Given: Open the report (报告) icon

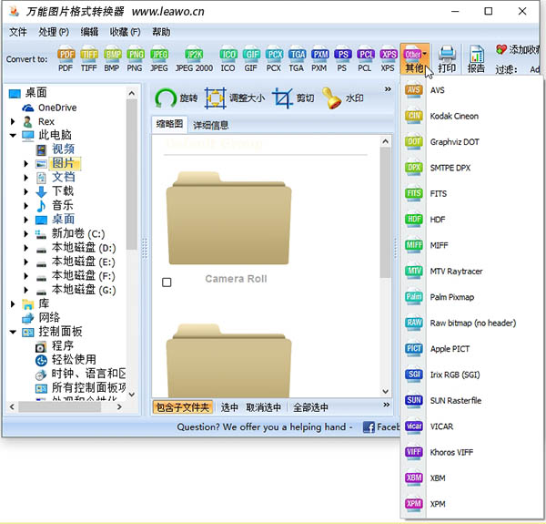Looking at the screenshot, I should coord(476,58).
